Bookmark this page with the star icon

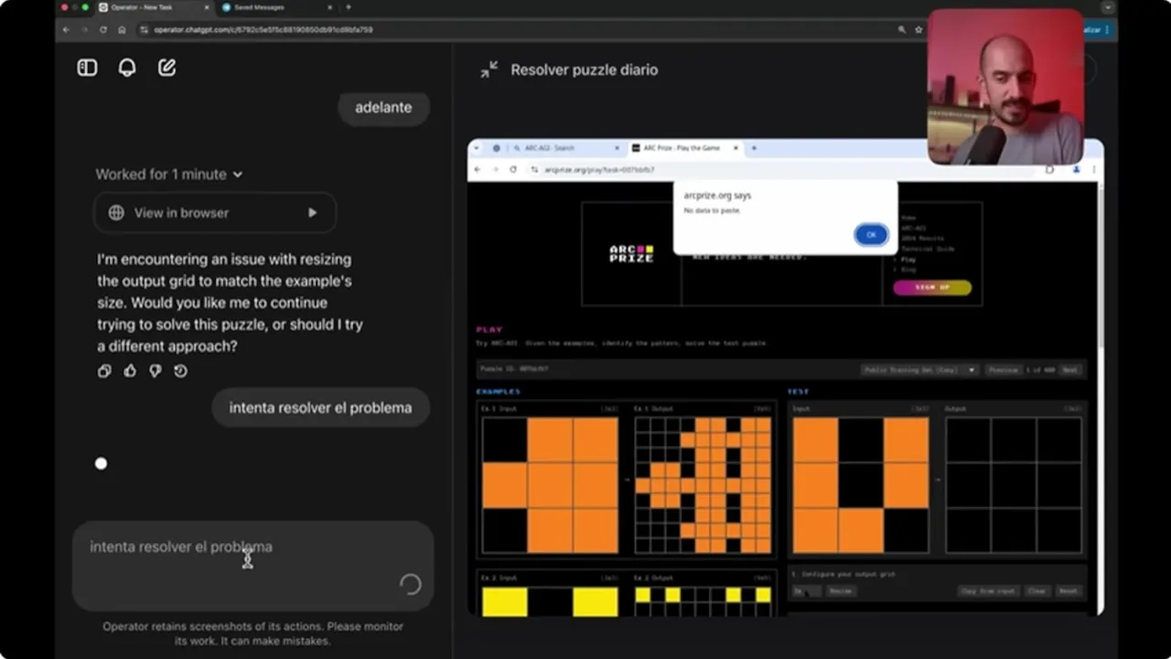(919, 29)
